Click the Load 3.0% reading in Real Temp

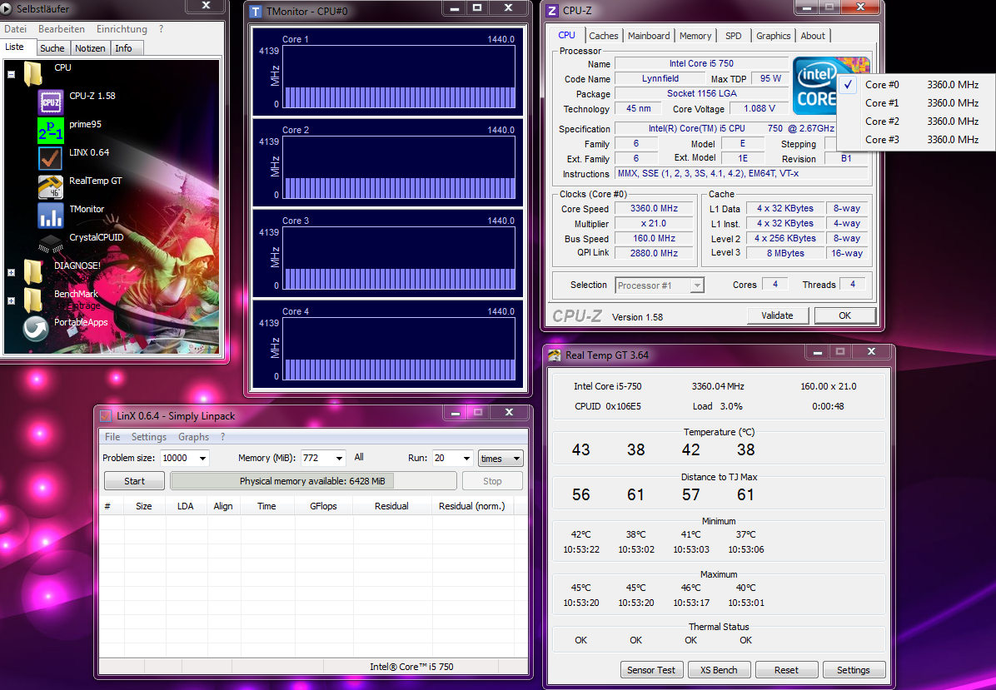718,406
